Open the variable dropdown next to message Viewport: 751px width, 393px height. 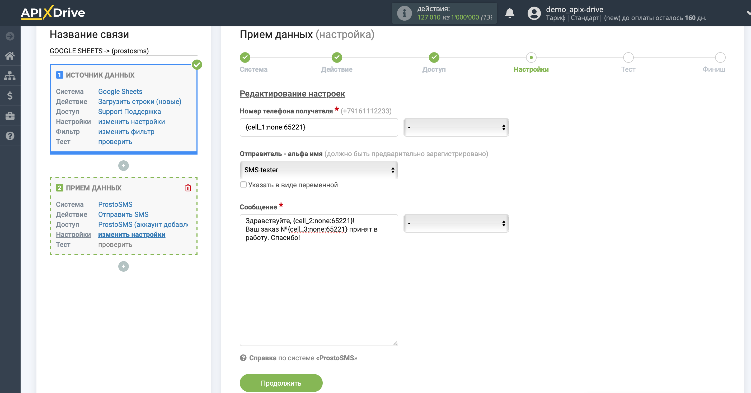pyautogui.click(x=456, y=223)
